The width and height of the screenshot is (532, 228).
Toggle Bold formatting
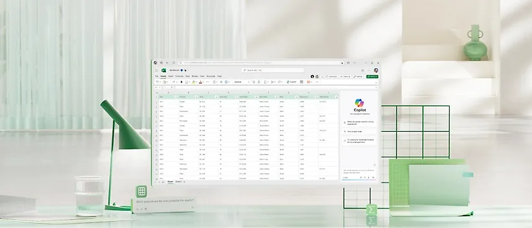[x=181, y=82]
